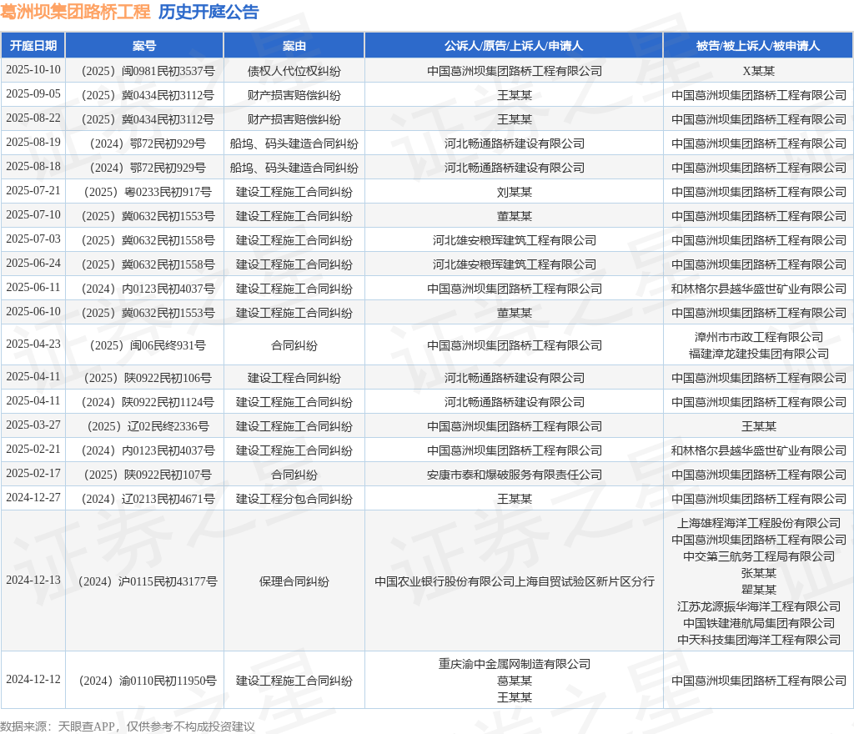
Task: Click case number (2025)粤0233民初917号
Action: (x=148, y=192)
